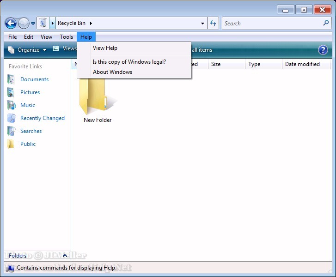Screen dimensions: 336x277
Task: Click the blue Back arrow button
Action: coord(11,23)
